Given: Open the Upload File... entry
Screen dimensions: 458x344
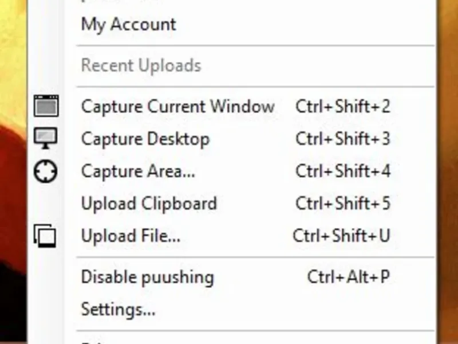Looking at the screenshot, I should coord(131,236).
